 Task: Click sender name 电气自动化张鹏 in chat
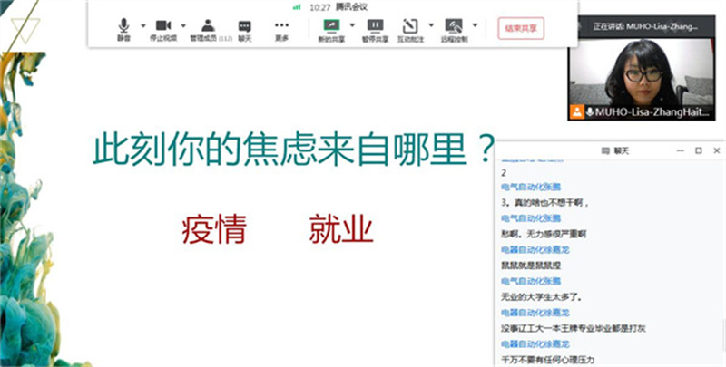[x=527, y=187]
